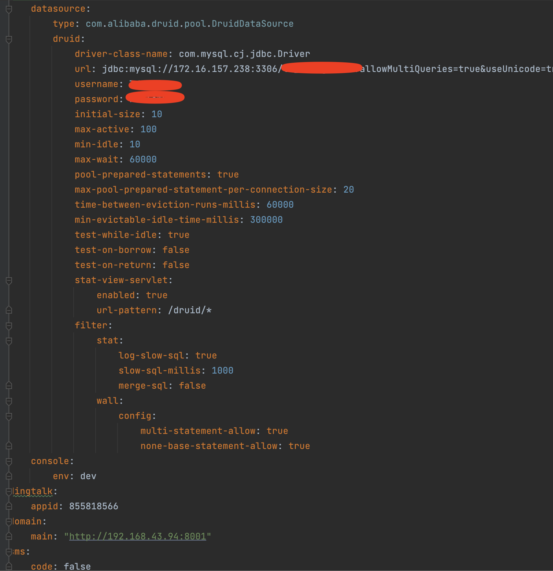553x571 pixels.
Task: Click time-between-eviction-runs-millis key
Action: 165,205
